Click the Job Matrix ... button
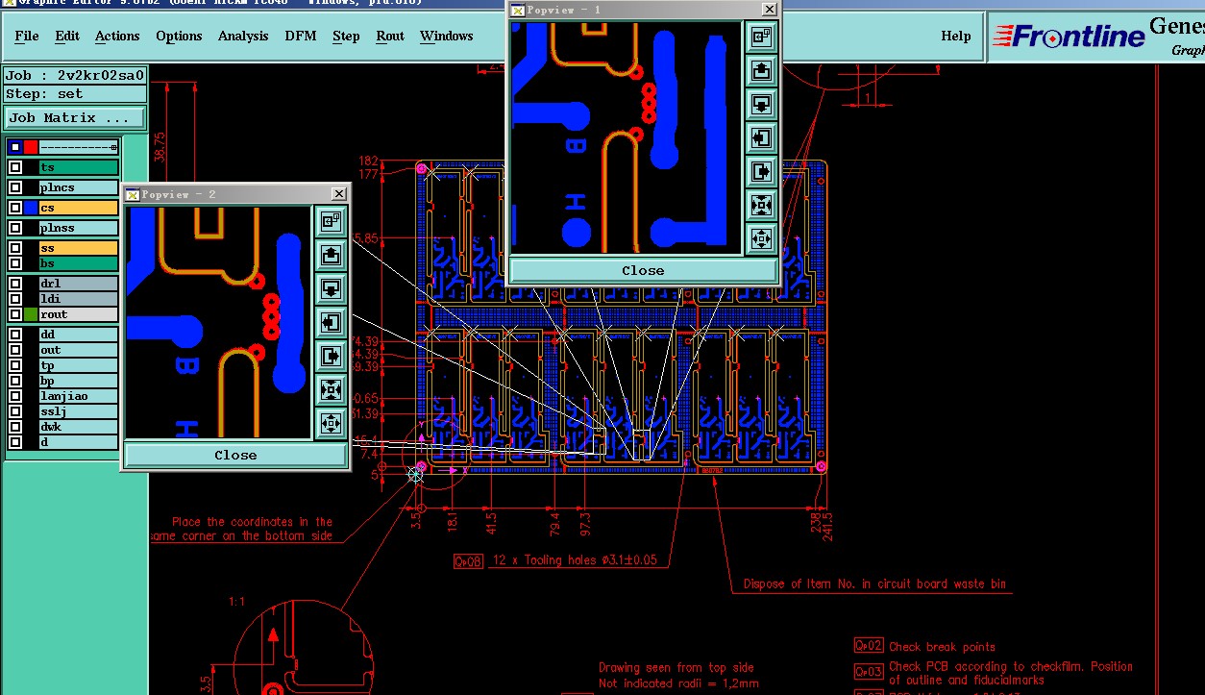 [75, 118]
